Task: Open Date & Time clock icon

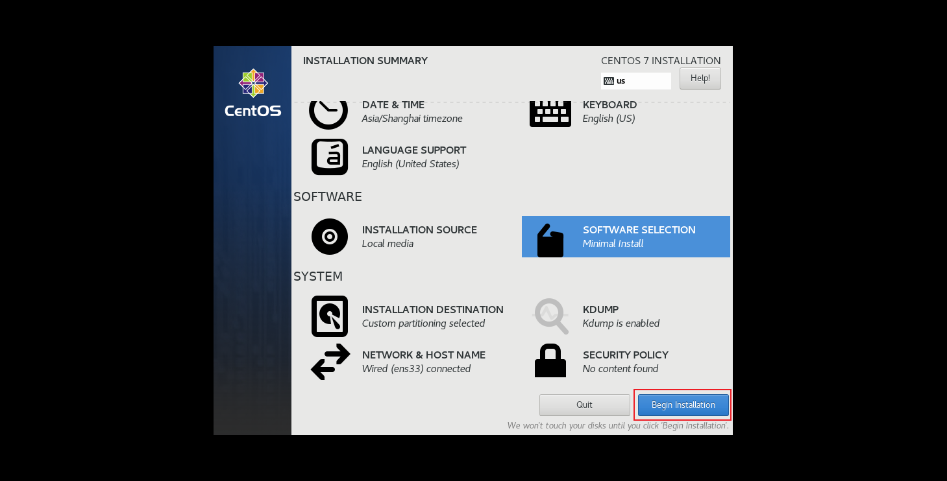Action: pyautogui.click(x=328, y=114)
